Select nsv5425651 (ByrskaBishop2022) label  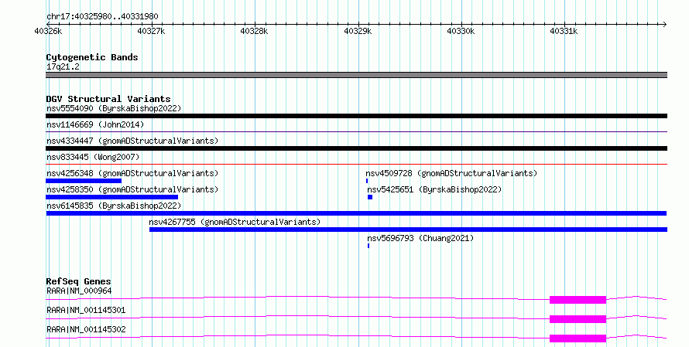434,189
